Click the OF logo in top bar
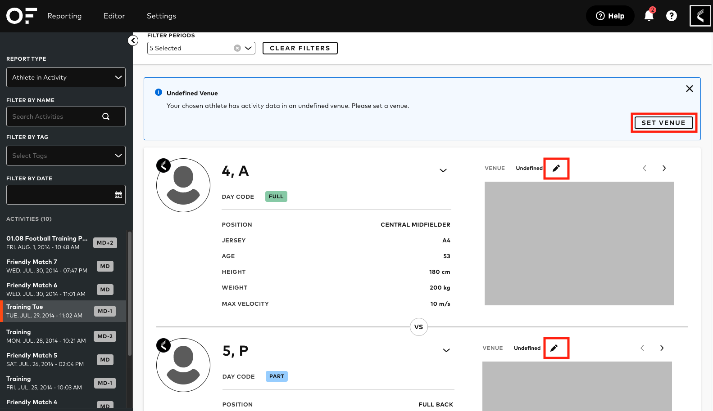This screenshot has width=713, height=411. [x=21, y=16]
